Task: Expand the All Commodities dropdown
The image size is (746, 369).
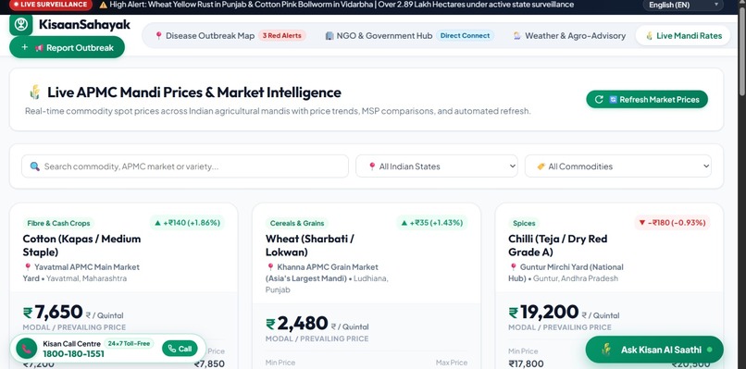Action: coord(618,166)
